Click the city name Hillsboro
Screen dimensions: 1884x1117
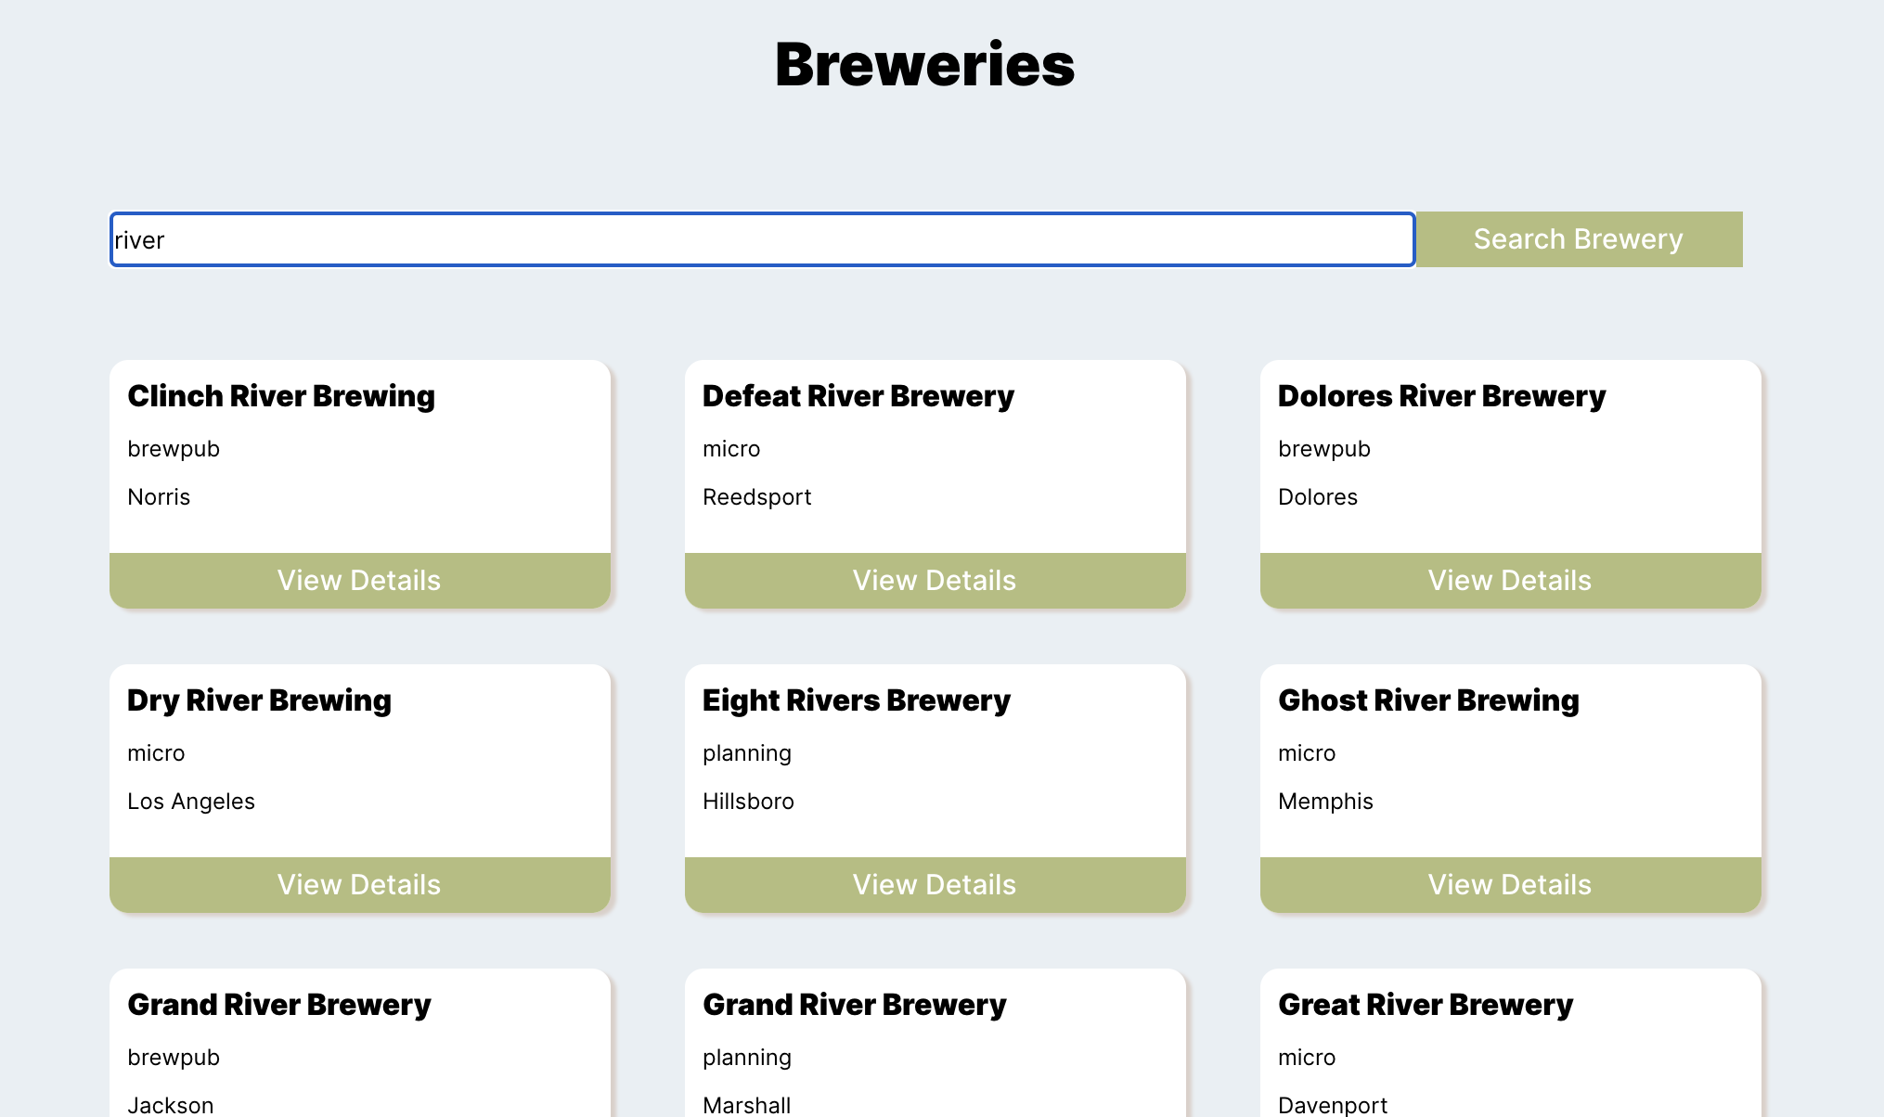tap(748, 802)
